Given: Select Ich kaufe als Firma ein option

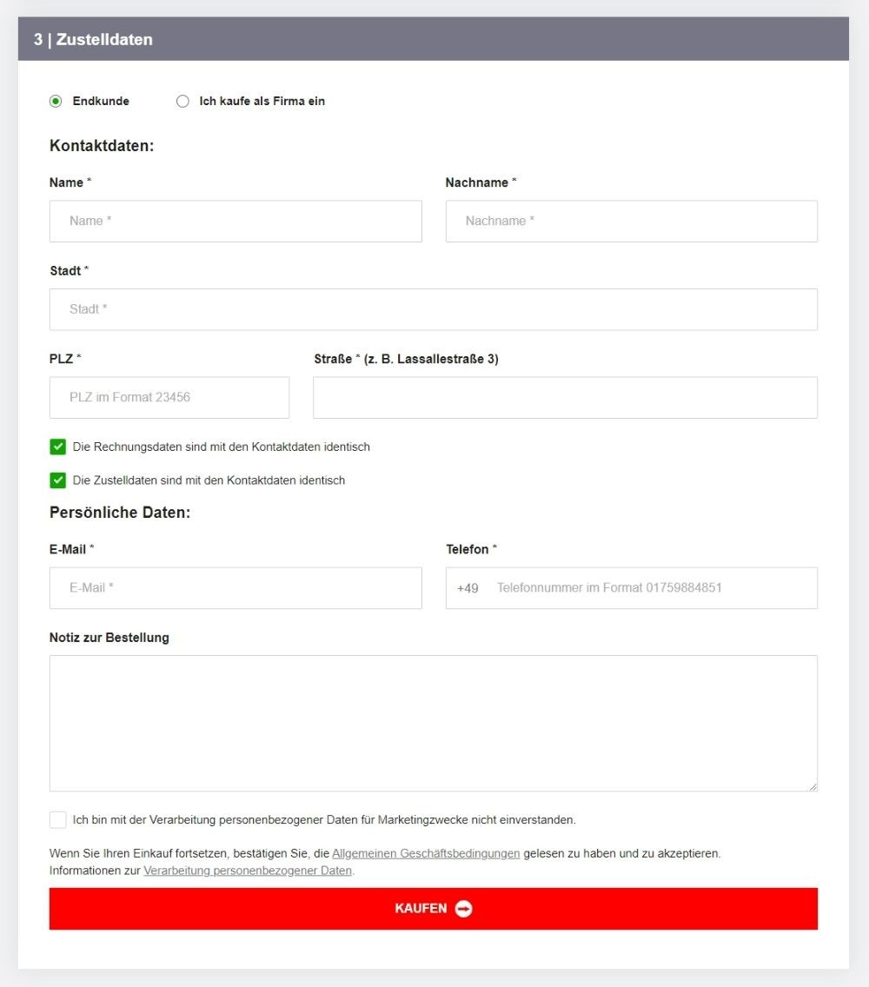Looking at the screenshot, I should pos(182,102).
